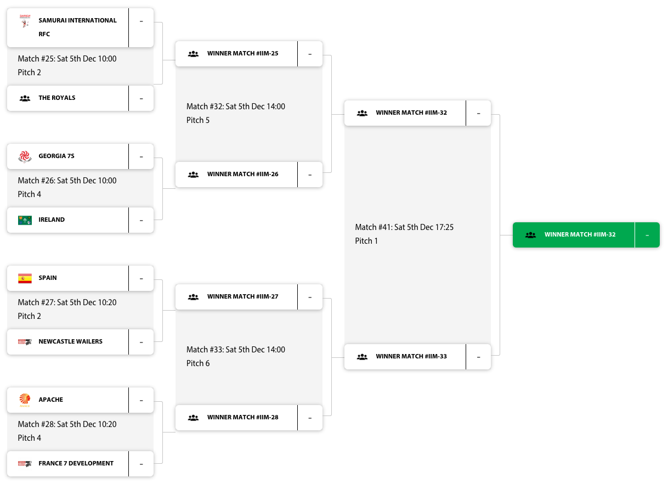Open Match #32 Pitch 5 details

coord(236,113)
